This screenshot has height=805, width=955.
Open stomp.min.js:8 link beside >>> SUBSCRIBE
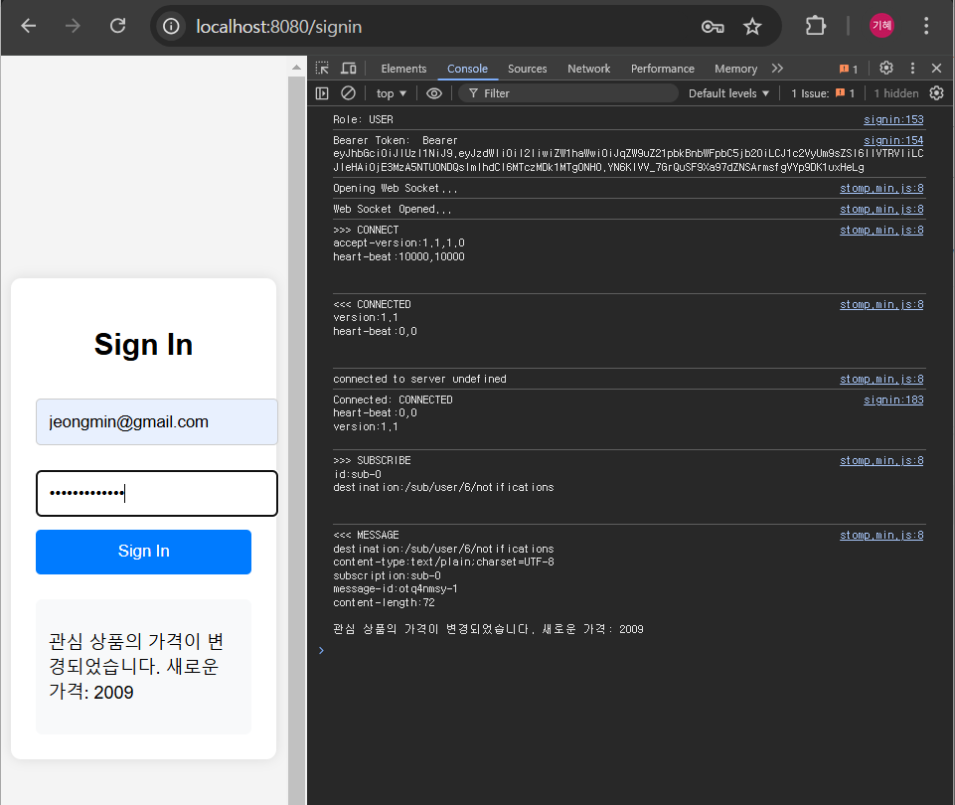pos(881,460)
